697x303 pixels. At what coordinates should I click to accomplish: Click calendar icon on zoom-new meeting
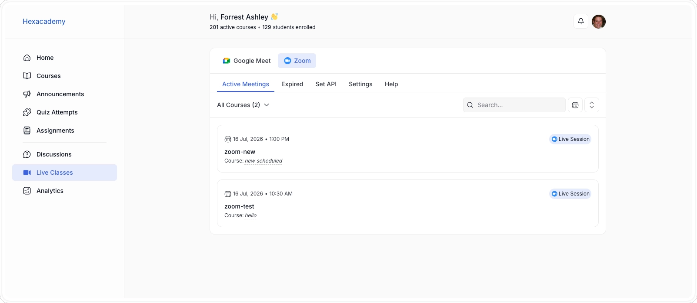227,139
